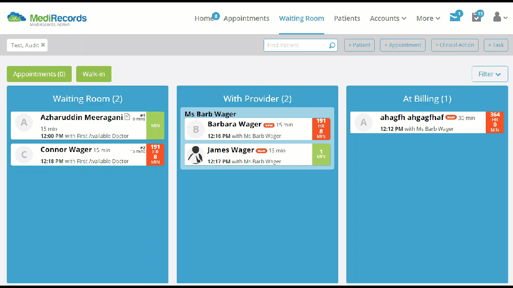Click Barbara Wager's red 191 HR timer
Image resolution: width=513 pixels, height=288 pixels.
pos(321,129)
